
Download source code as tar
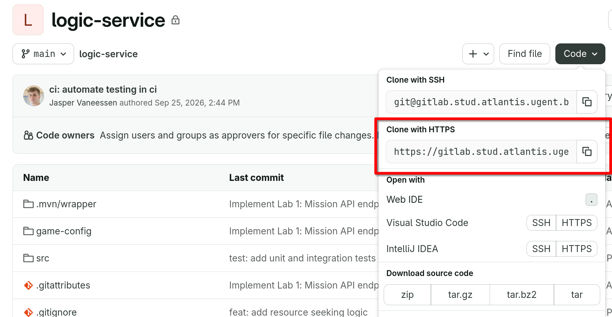577,295
